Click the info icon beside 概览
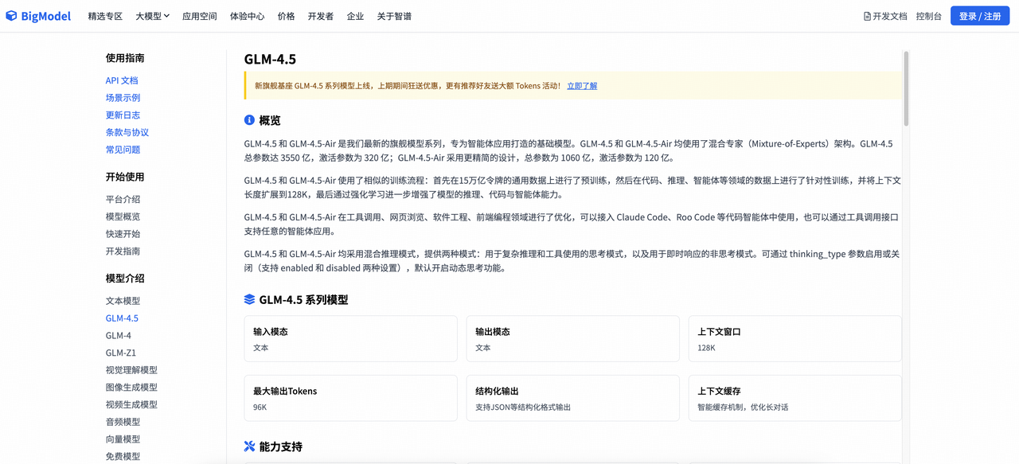The image size is (1019, 464). 249,120
